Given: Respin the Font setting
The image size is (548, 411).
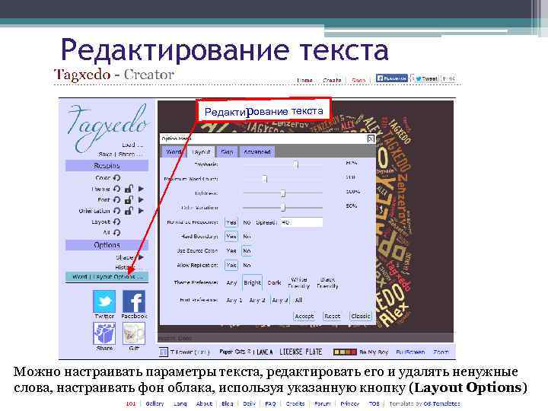Looking at the screenshot, I should click(116, 200).
